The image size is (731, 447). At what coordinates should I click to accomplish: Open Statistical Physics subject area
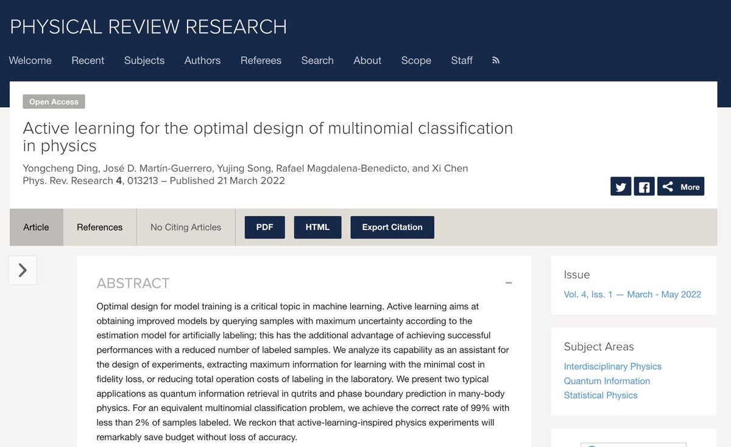601,395
